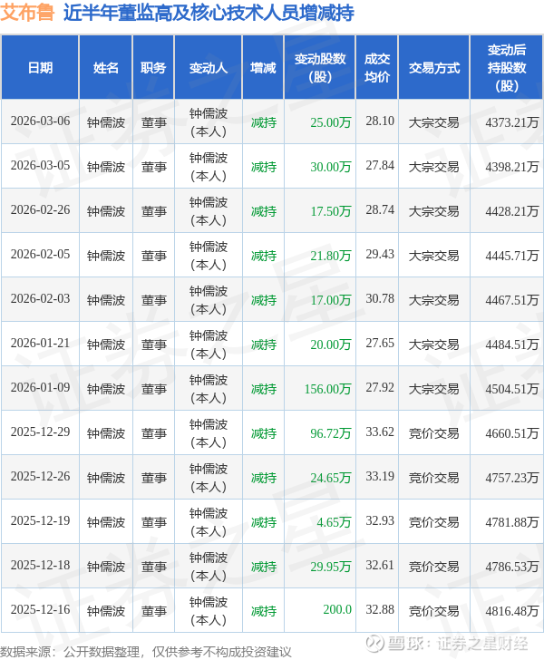The height and width of the screenshot is (660, 544).
Task: Click holdings value 4781.88万
Action: click(x=511, y=522)
